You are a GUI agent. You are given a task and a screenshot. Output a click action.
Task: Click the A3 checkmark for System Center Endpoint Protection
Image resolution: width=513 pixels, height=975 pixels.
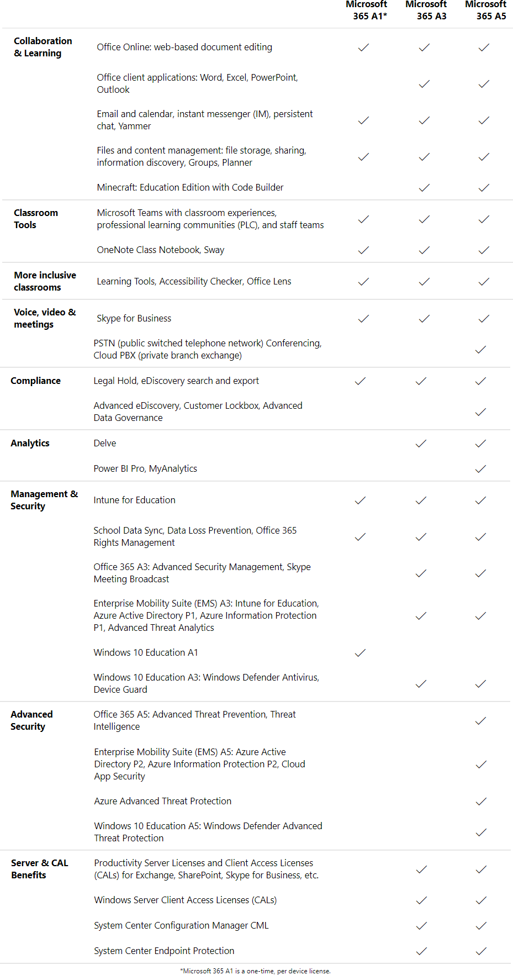pyautogui.click(x=421, y=951)
